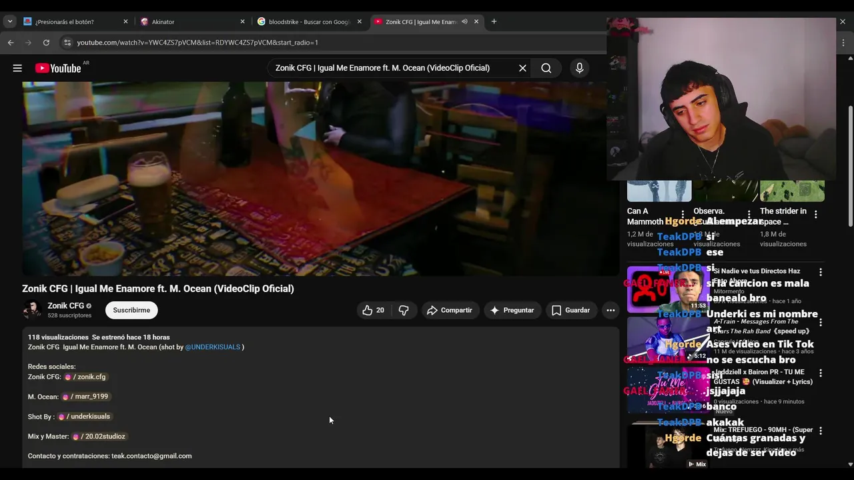Click the browser back arrow

click(x=11, y=42)
